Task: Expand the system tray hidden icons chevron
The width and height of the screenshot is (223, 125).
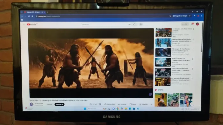Action: [x=179, y=109]
